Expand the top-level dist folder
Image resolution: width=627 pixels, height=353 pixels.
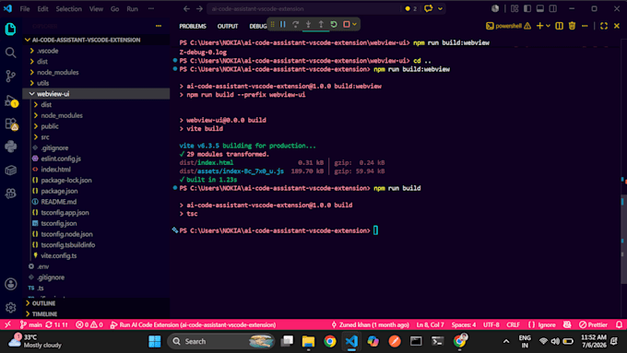click(x=42, y=62)
